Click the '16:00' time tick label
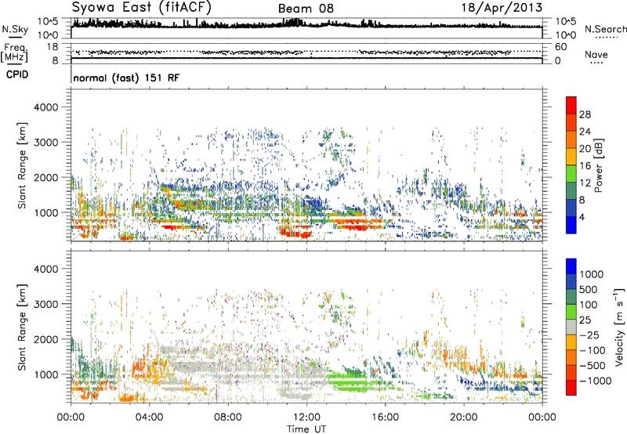Viewport: 627px width, 434px height. 385,418
